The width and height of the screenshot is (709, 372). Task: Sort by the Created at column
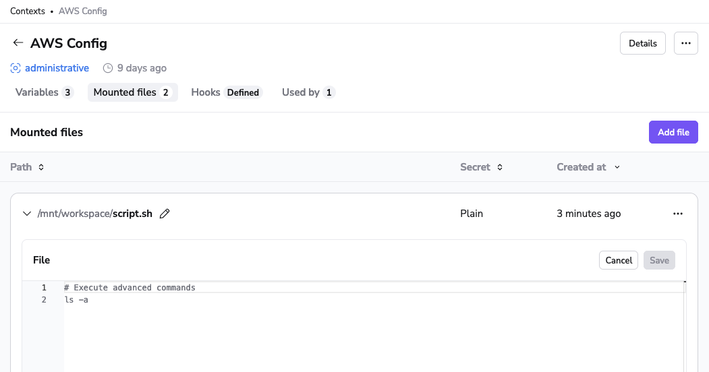click(x=588, y=167)
